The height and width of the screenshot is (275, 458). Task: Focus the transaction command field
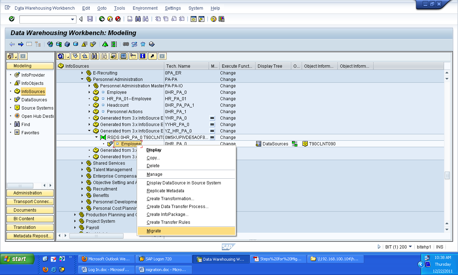(x=45, y=19)
